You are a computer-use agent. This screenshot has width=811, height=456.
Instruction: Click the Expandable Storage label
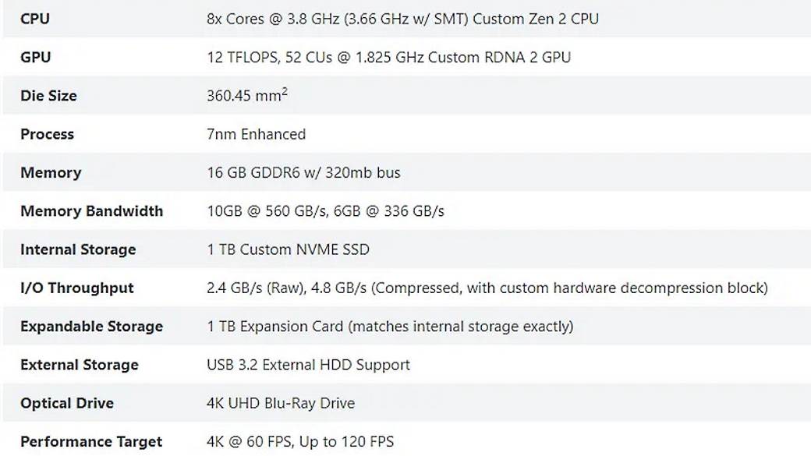pos(91,327)
